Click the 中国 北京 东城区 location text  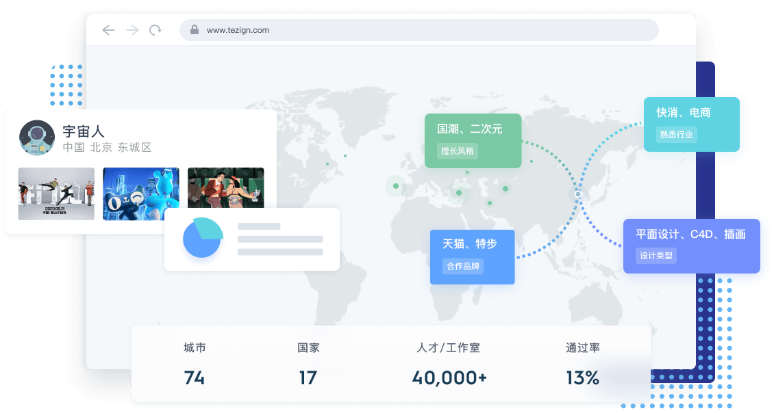point(107,147)
